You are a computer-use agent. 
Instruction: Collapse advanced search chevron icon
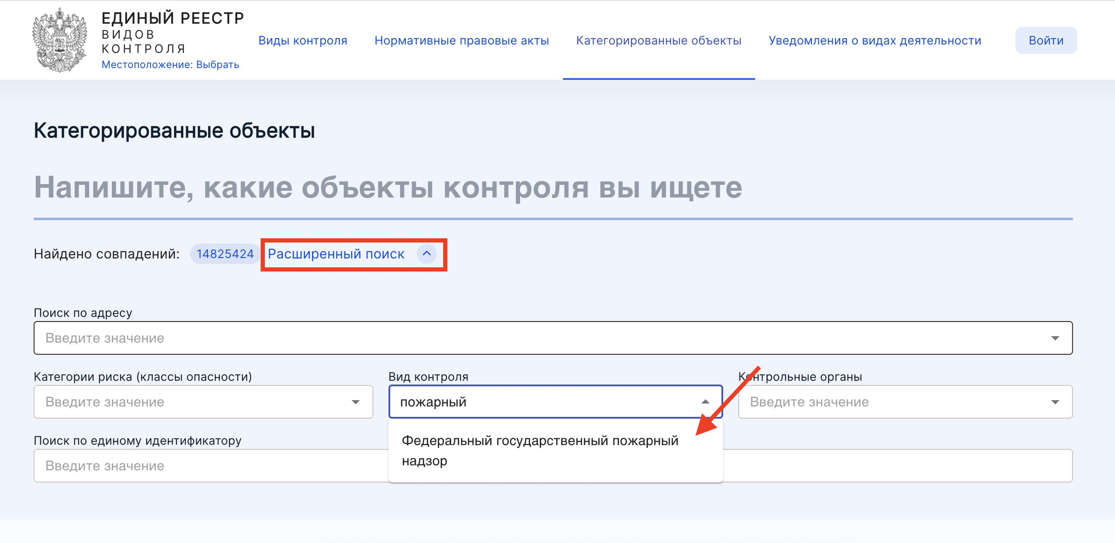pos(427,254)
